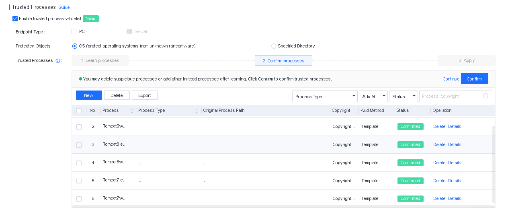Open the Process Type filter dropdown
Viewport: 508px width, 208px height.
(x=325, y=97)
